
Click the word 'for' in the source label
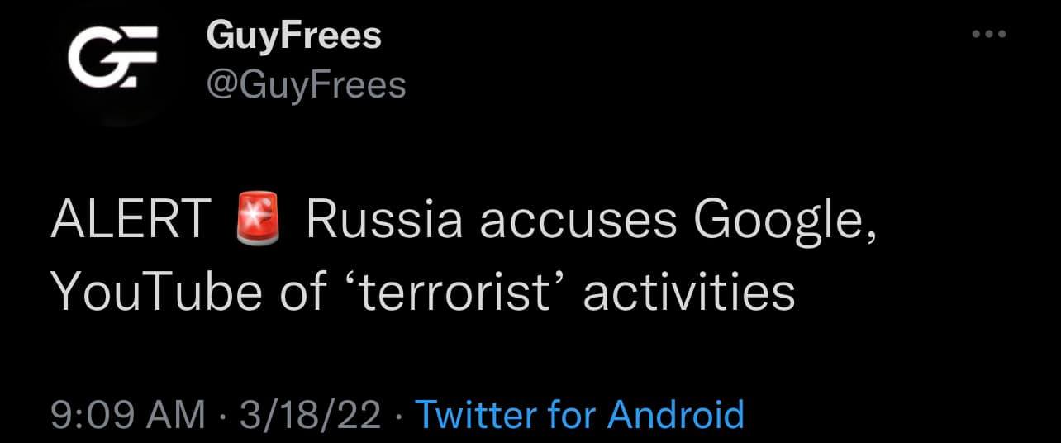click(x=570, y=414)
